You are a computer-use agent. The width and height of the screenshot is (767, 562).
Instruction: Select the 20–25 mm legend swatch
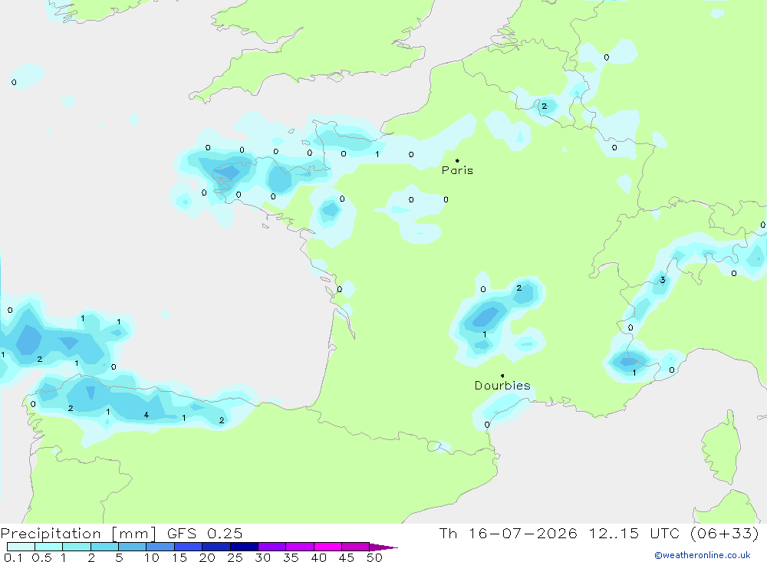[216, 547]
